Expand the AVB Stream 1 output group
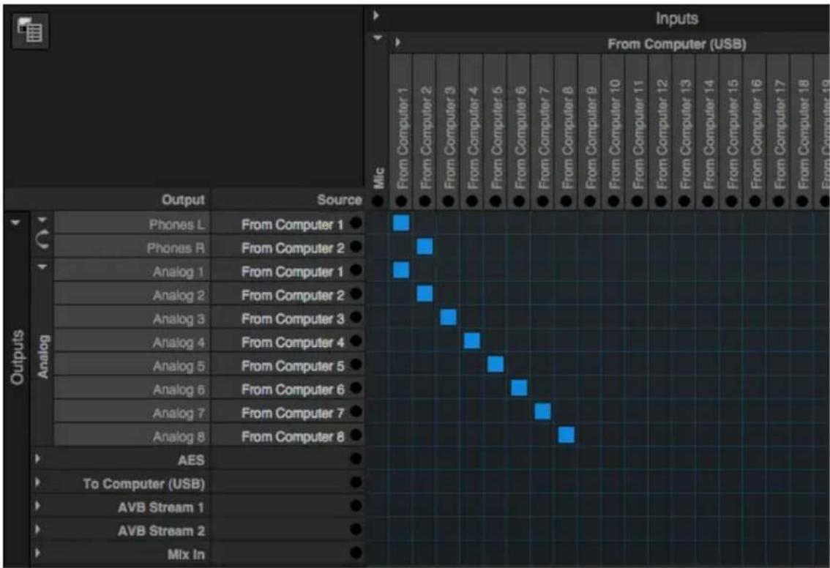 coord(37,506)
